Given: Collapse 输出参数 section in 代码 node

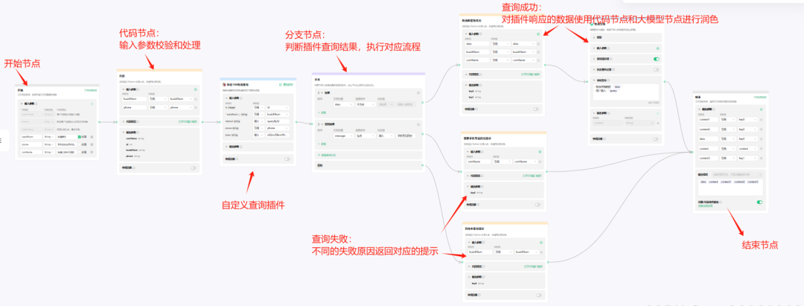Looking at the screenshot, I should coord(124,133).
